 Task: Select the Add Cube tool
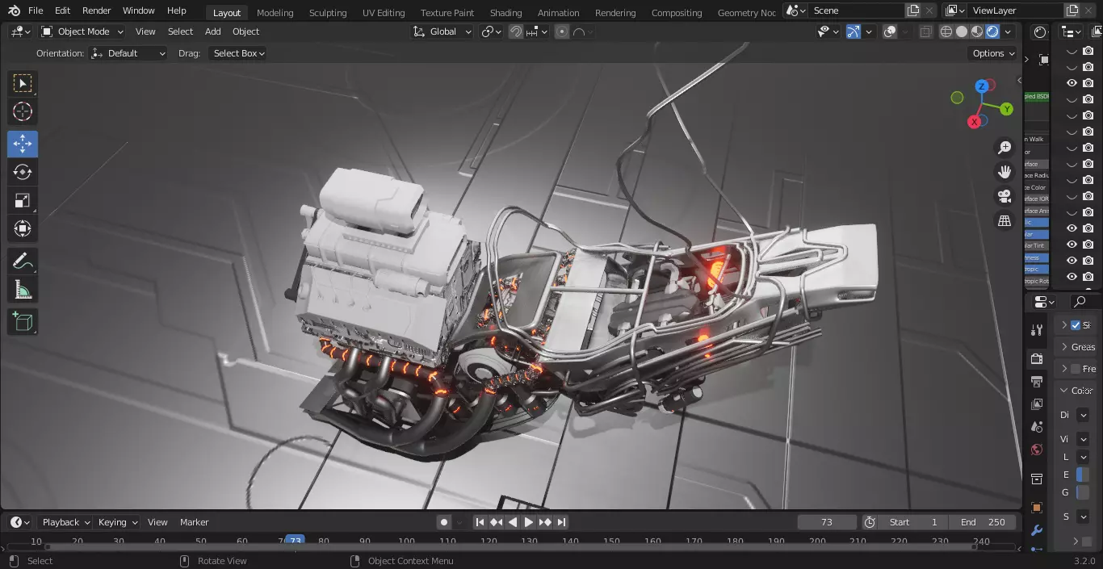[x=23, y=322]
